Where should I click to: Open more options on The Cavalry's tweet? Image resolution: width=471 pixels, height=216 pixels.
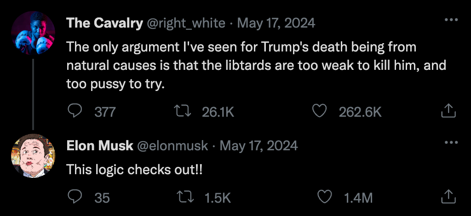(x=451, y=20)
